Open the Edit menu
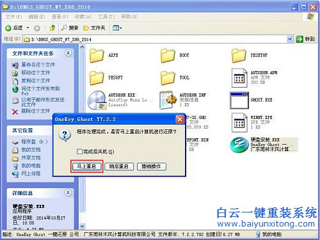Image resolution: width=320 pixels, height=240 pixels. [36, 17]
